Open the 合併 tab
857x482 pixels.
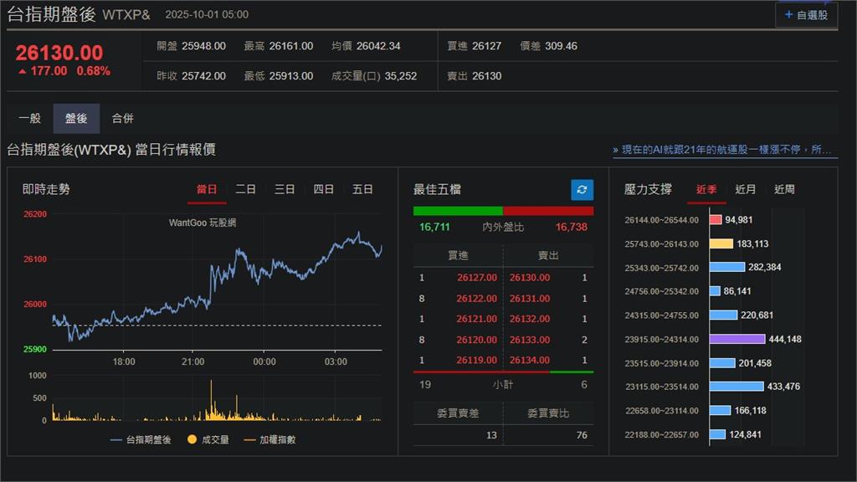[123, 119]
